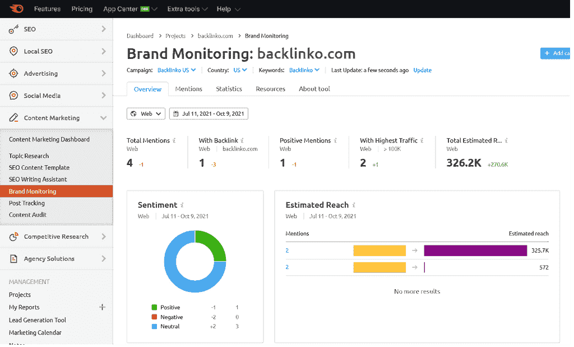
Task: Expand the Competitive Research section
Action: click(x=104, y=236)
